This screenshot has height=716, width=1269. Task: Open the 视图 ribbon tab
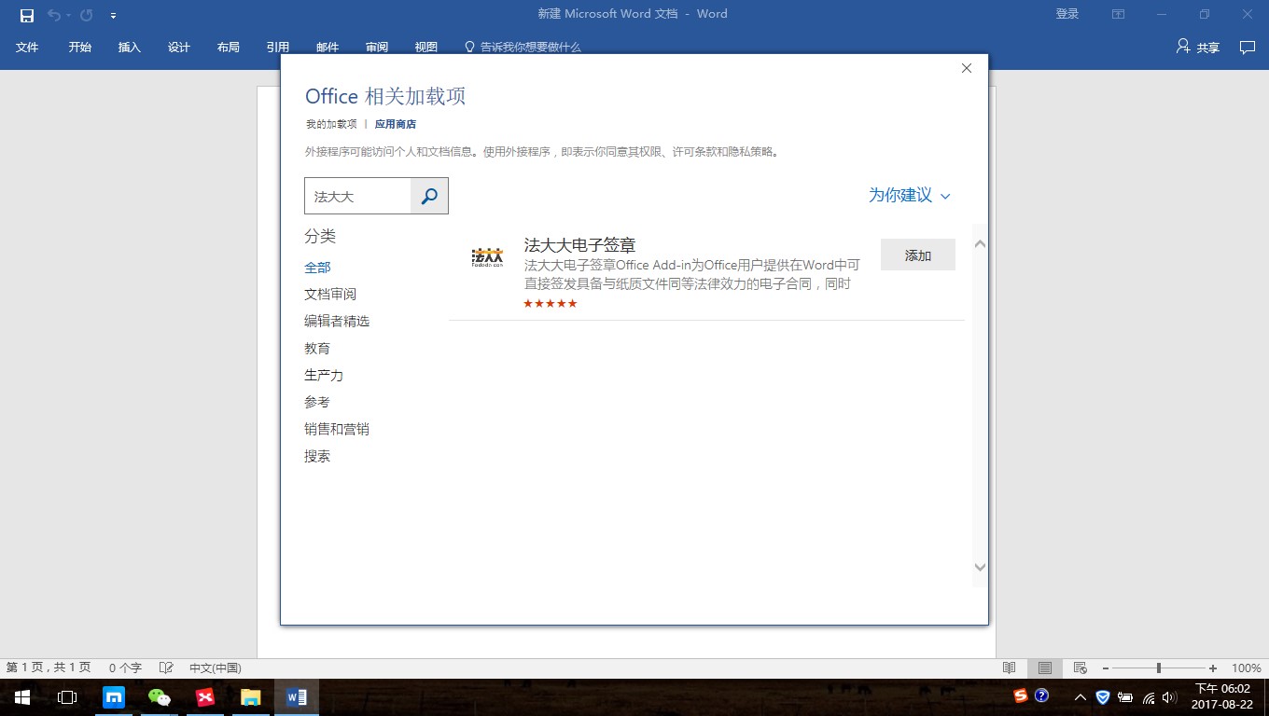pyautogui.click(x=426, y=47)
